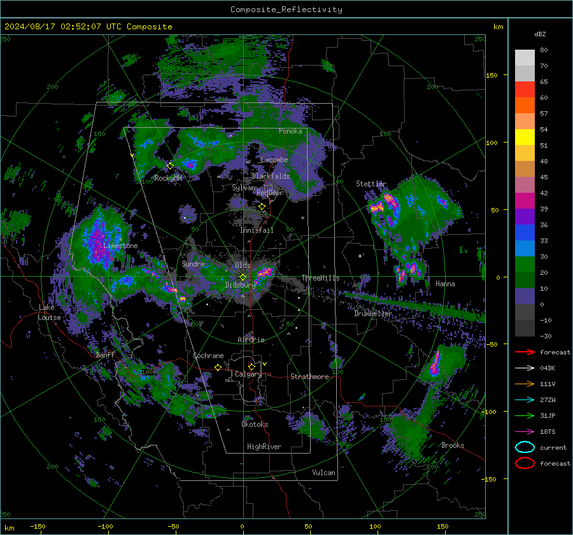Click the Composite_Reflectivity title text

(x=286, y=10)
